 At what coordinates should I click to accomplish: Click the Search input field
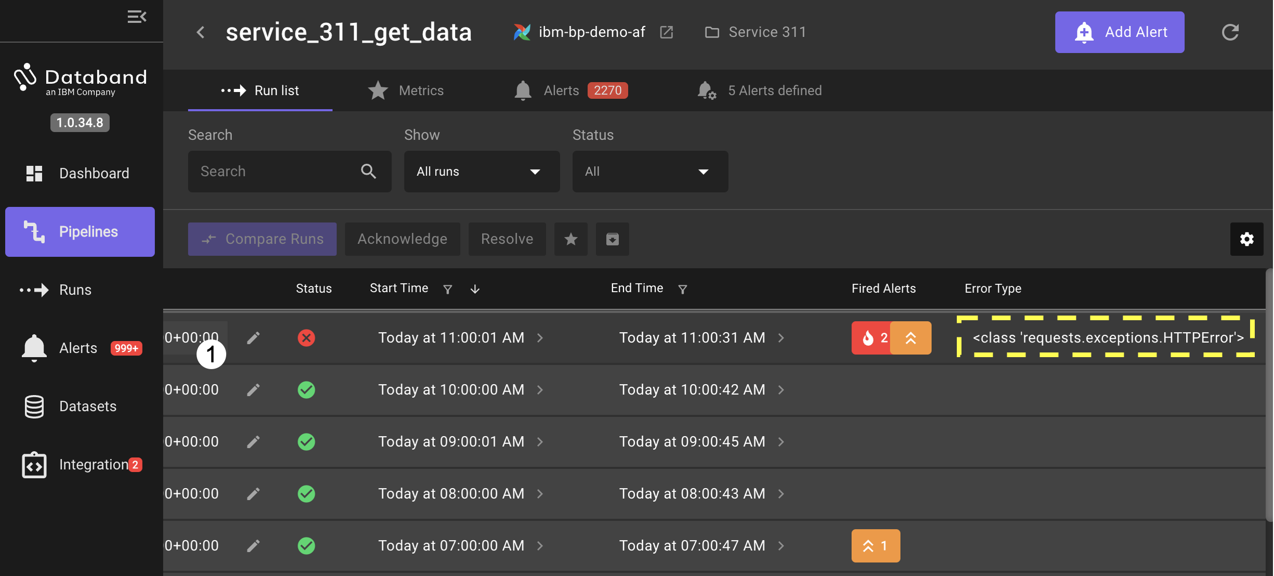point(276,172)
